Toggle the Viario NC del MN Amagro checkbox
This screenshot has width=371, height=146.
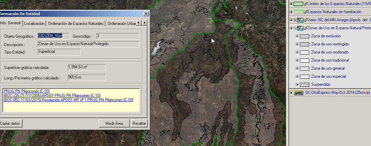click(291, 20)
